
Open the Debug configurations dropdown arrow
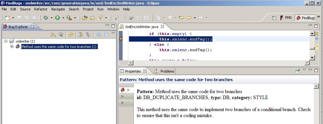[52, 18]
